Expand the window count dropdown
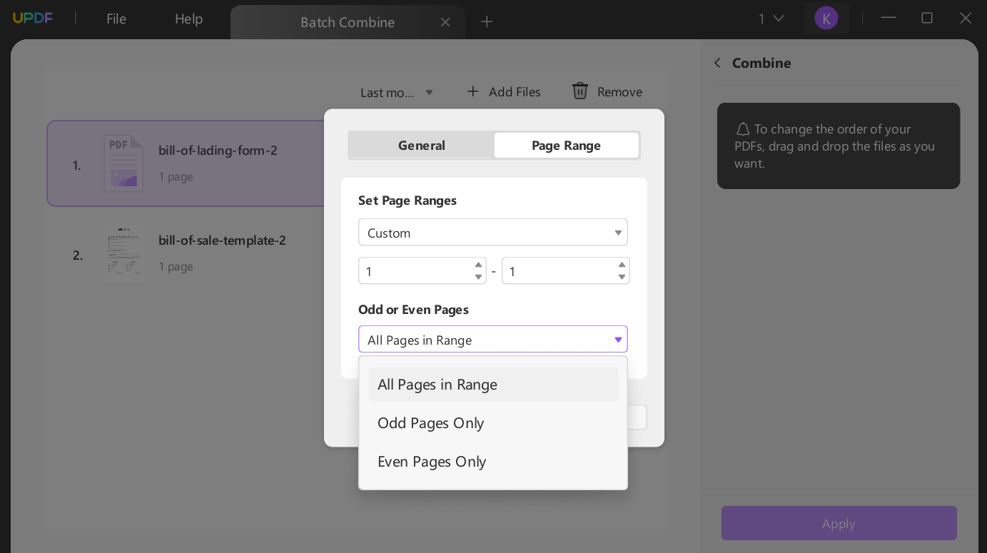Screen dimensions: 987x553 tap(771, 19)
